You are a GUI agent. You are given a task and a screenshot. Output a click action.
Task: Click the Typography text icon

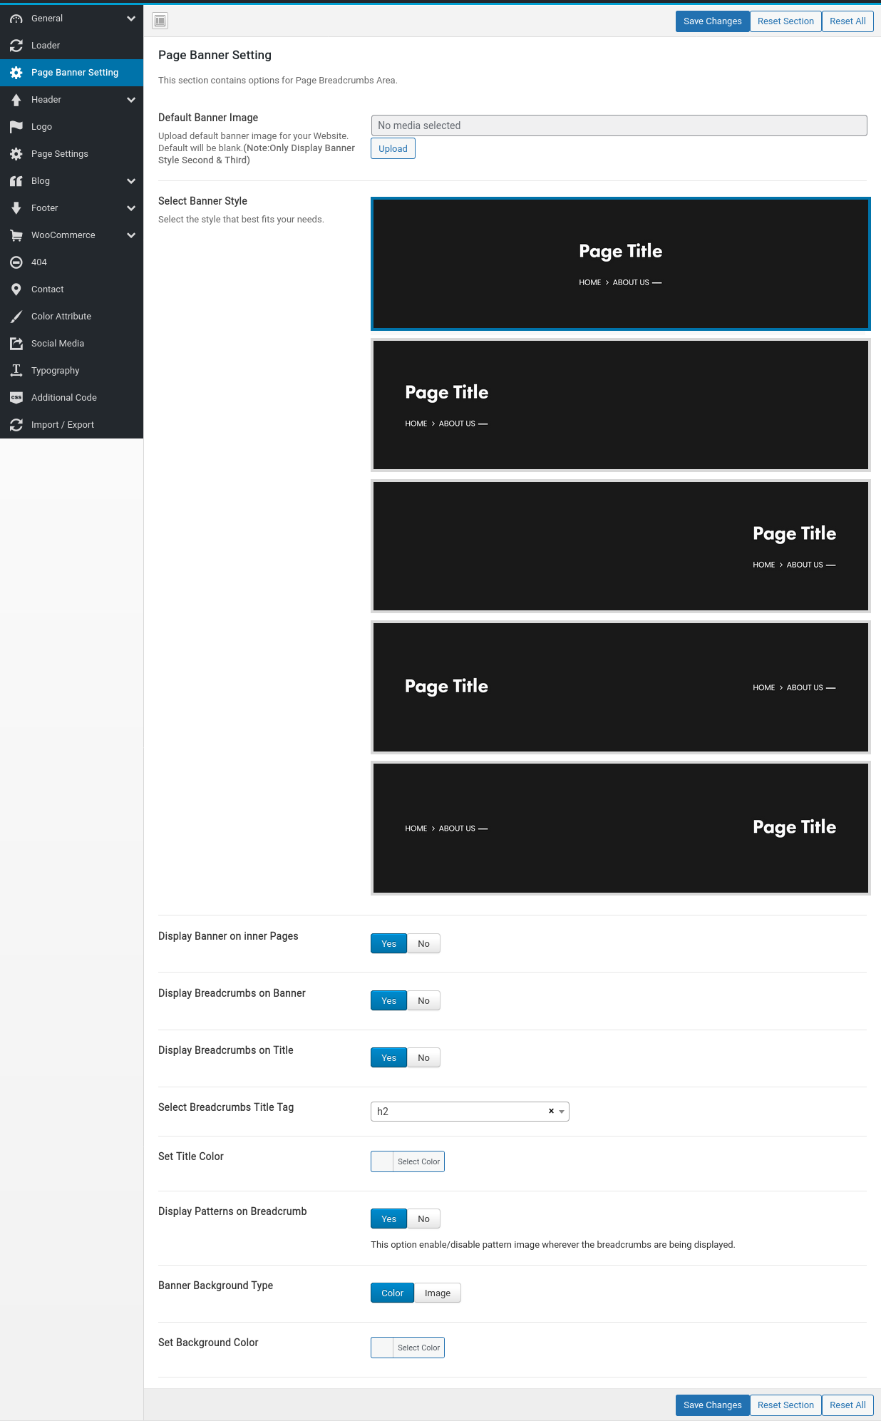point(16,371)
